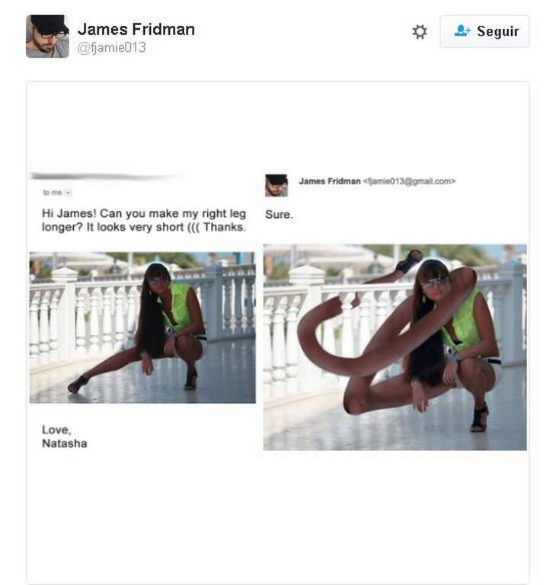Click the sunglasses on woman in edited photo

[436, 282]
